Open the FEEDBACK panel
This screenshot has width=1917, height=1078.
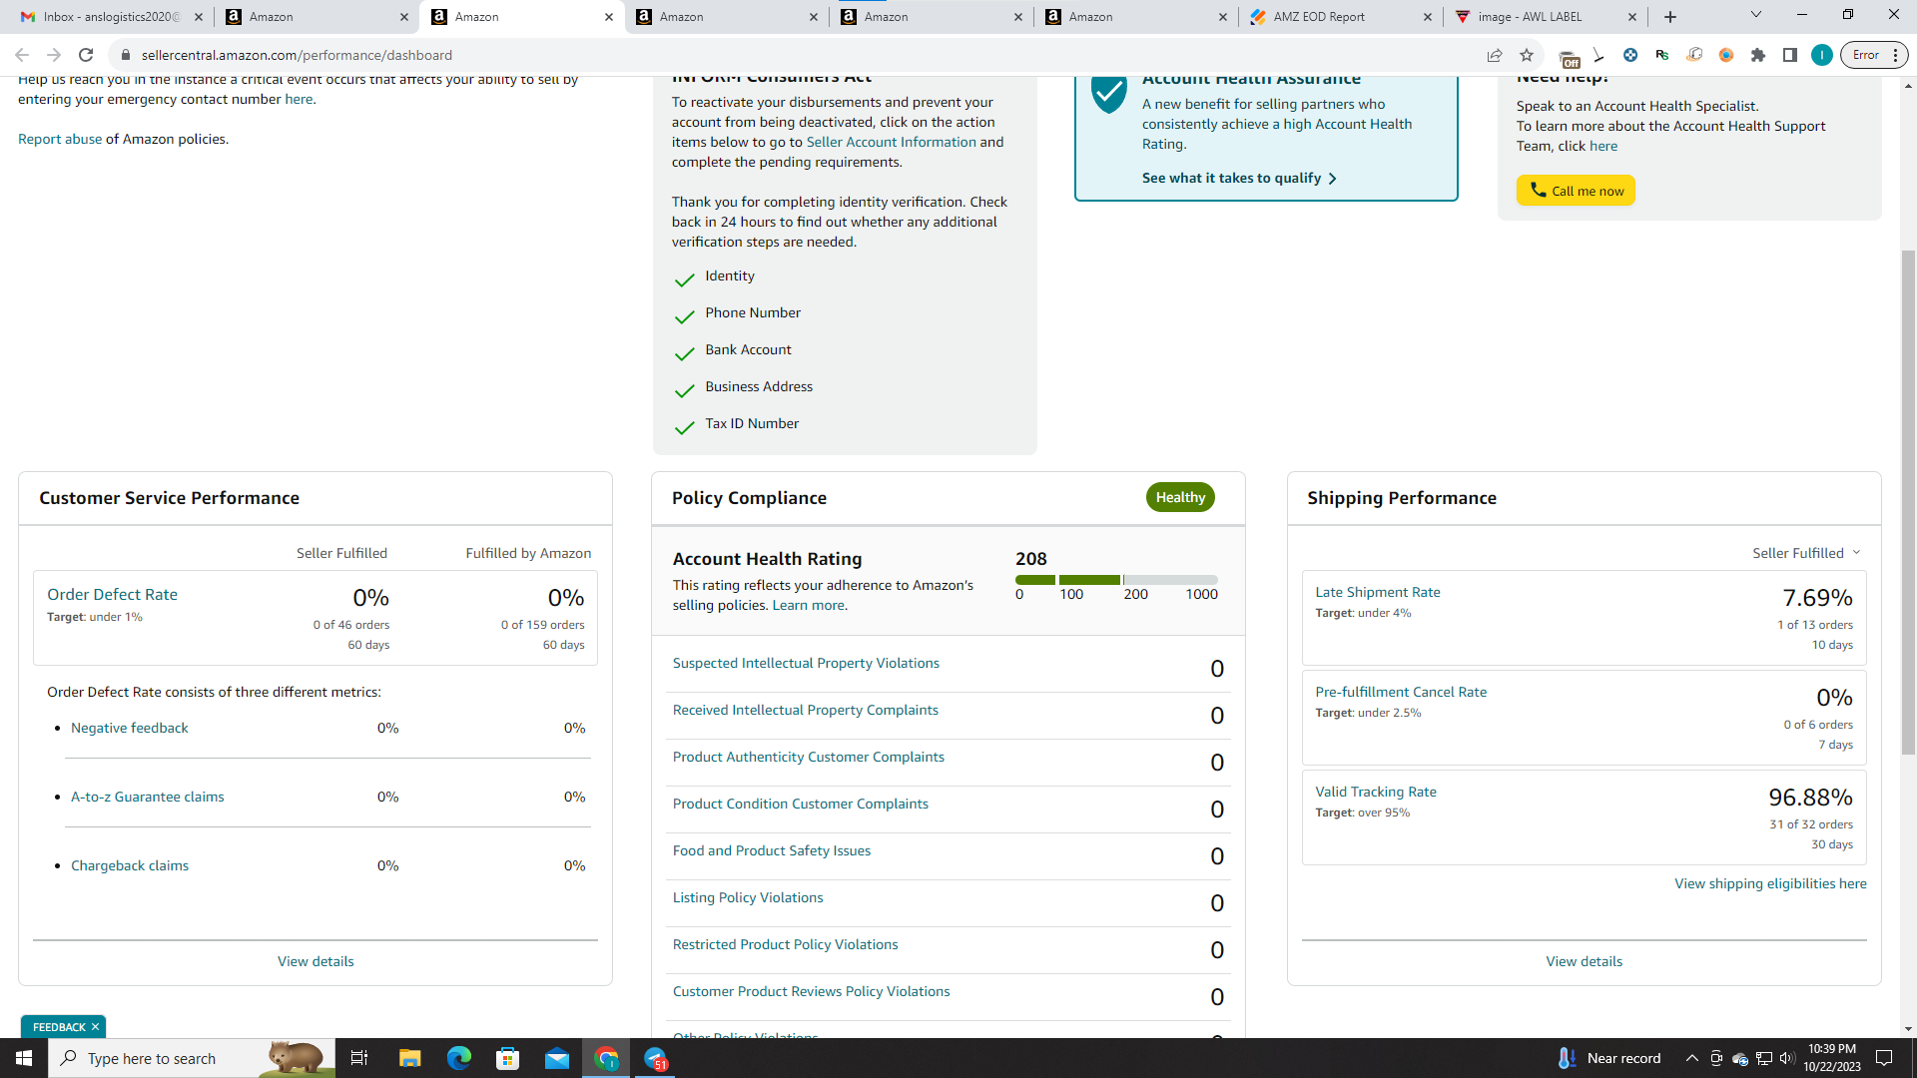point(59,1027)
